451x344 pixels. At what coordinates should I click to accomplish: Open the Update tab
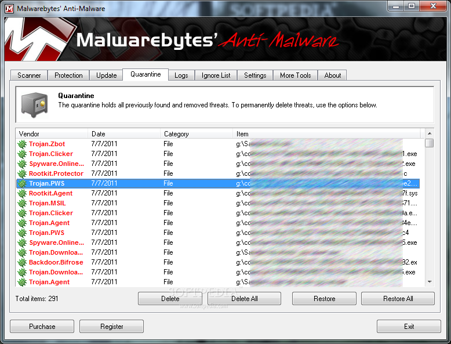pos(107,75)
